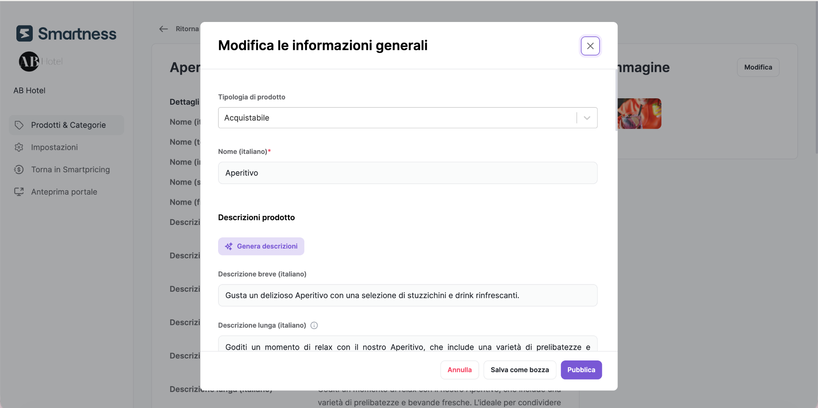
Task: Open the Tipologia di prodotto dropdown
Action: tap(407, 118)
